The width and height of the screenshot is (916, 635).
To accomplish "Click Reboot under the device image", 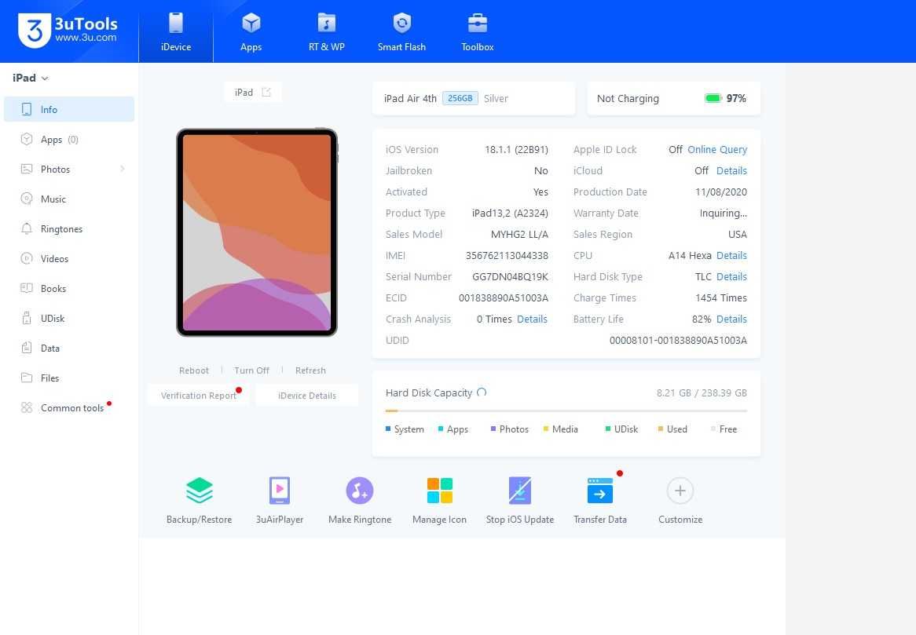I will 194,370.
